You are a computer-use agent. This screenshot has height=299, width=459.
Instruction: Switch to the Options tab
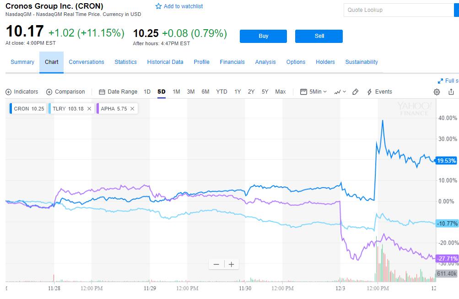296,62
